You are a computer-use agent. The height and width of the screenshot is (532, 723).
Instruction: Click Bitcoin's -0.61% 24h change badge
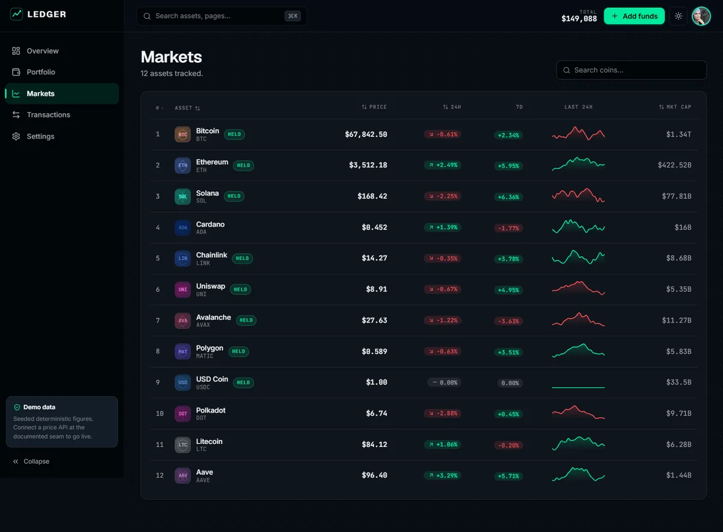(x=442, y=135)
